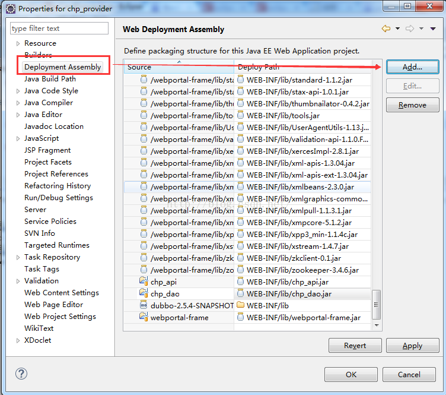
Task: Click the Cancel button
Action: point(409,374)
